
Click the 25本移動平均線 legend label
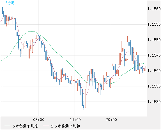coord(66,126)
